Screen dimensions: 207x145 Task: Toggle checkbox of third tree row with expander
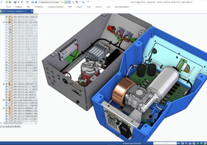(6, 22)
